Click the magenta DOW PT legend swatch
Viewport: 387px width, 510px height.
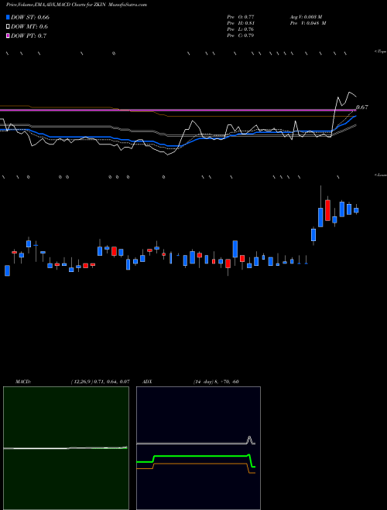coord(9,36)
